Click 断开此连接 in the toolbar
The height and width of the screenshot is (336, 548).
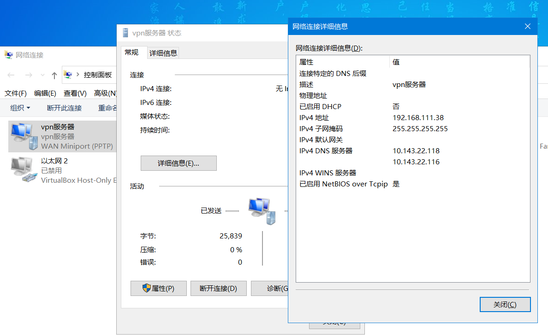[64, 108]
